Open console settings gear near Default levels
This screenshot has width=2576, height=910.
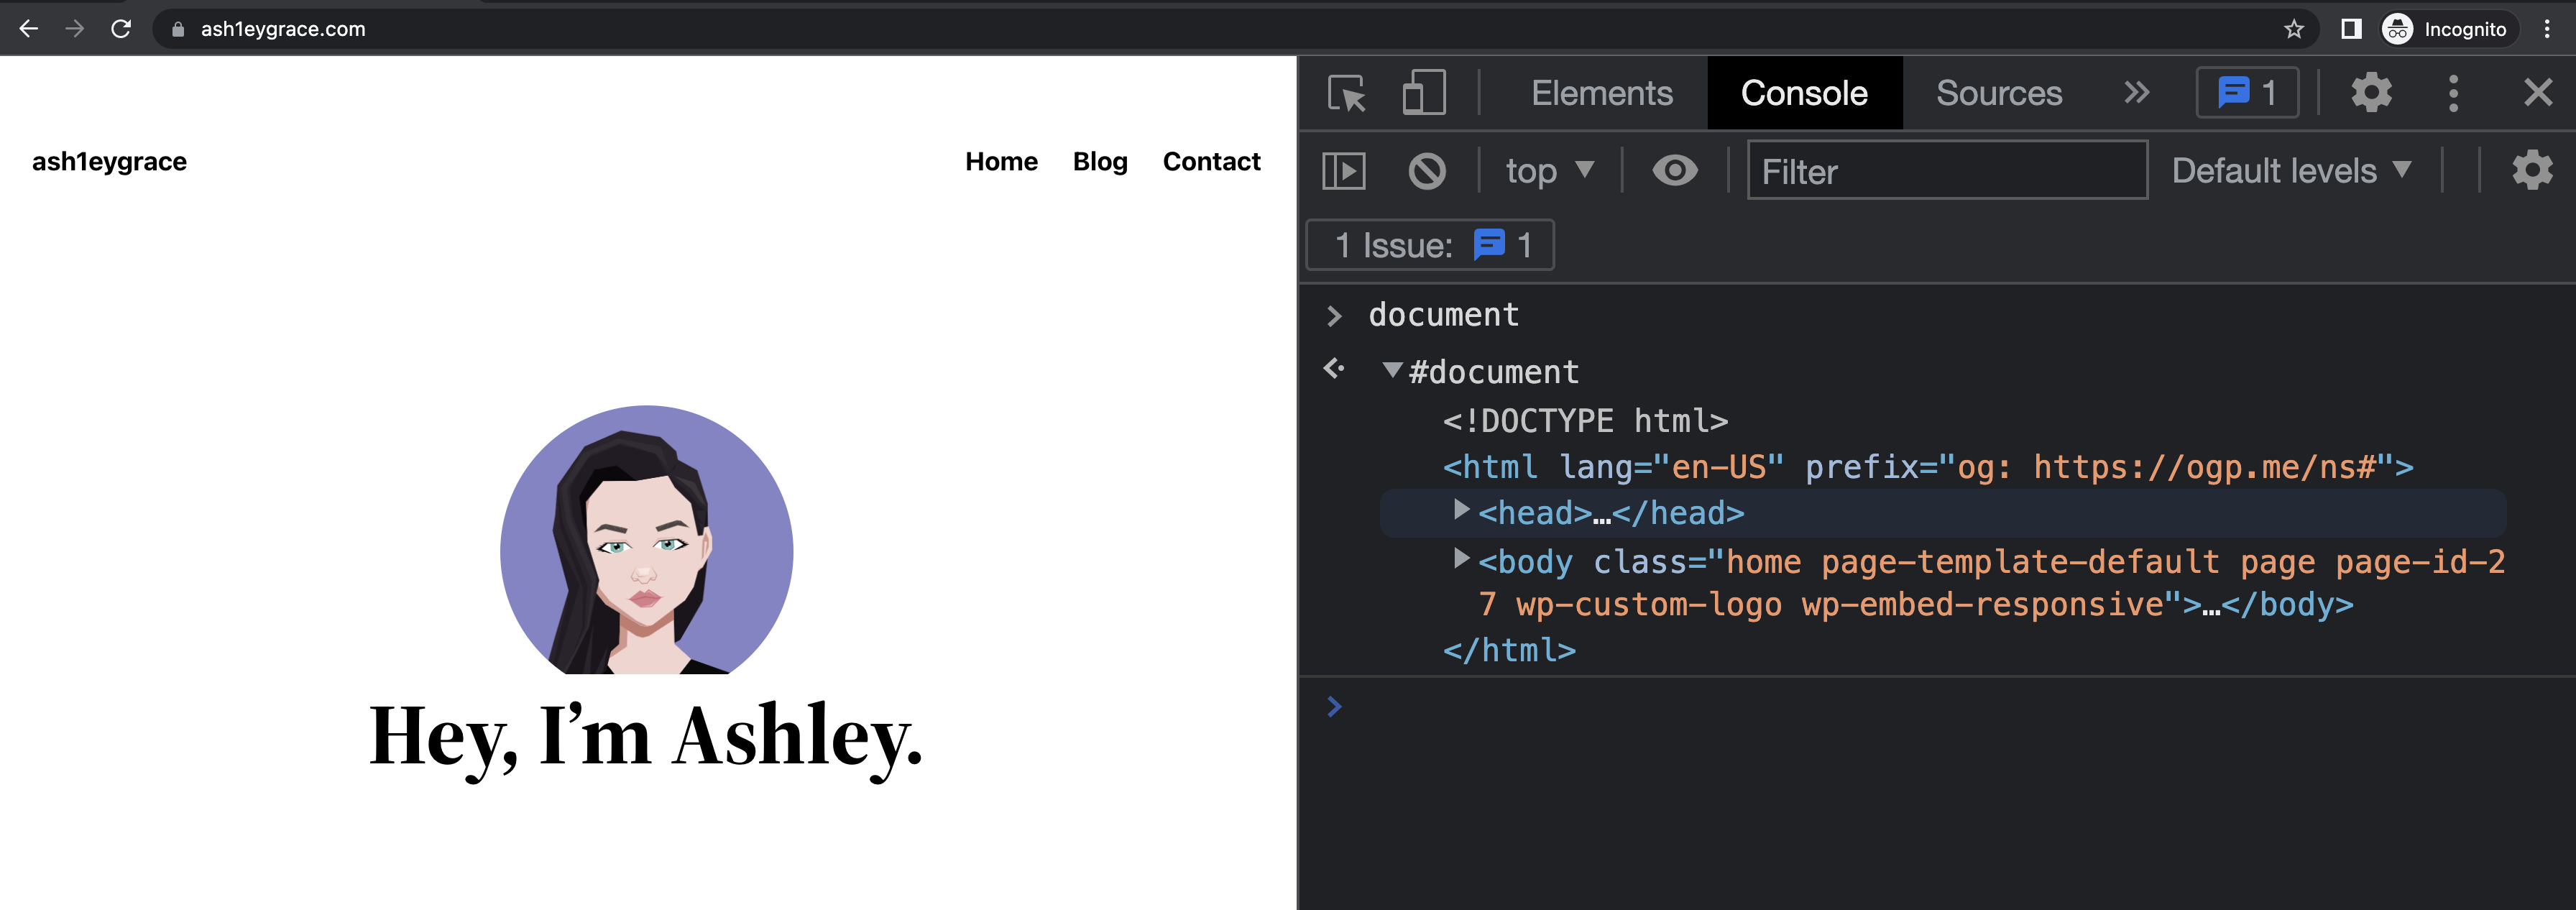(2531, 171)
